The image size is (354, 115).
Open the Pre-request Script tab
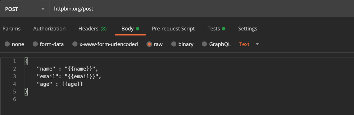[x=173, y=29]
